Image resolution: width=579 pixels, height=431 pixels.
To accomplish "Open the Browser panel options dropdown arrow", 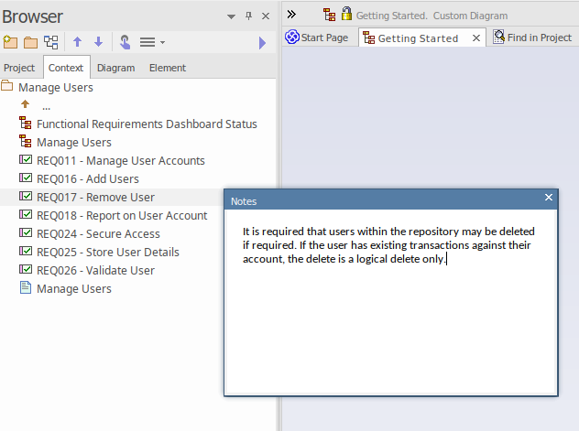I will coord(231,16).
